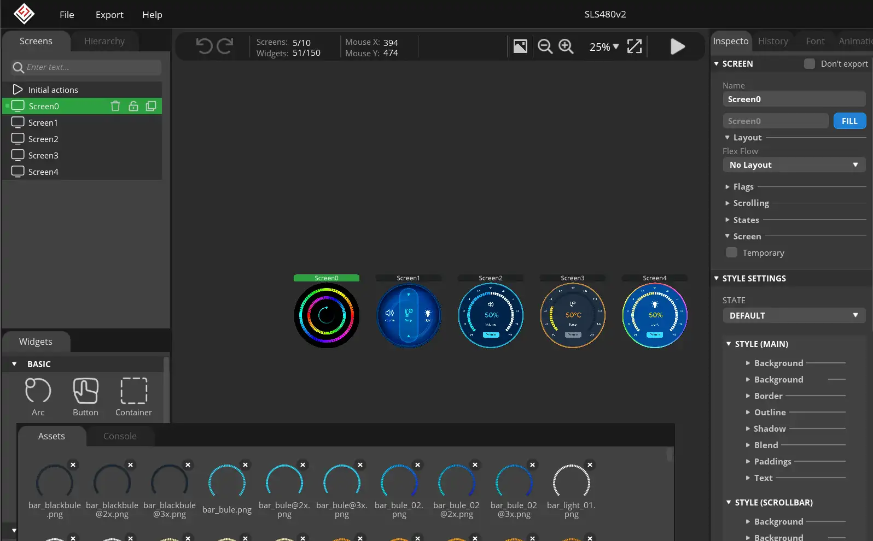
Task: Delete Screen0 using the trash icon
Action: (115, 106)
